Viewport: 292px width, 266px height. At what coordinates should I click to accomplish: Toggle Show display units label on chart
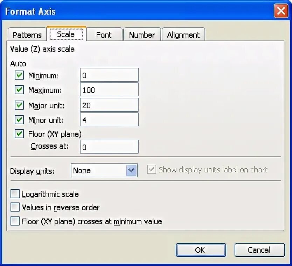(x=151, y=169)
